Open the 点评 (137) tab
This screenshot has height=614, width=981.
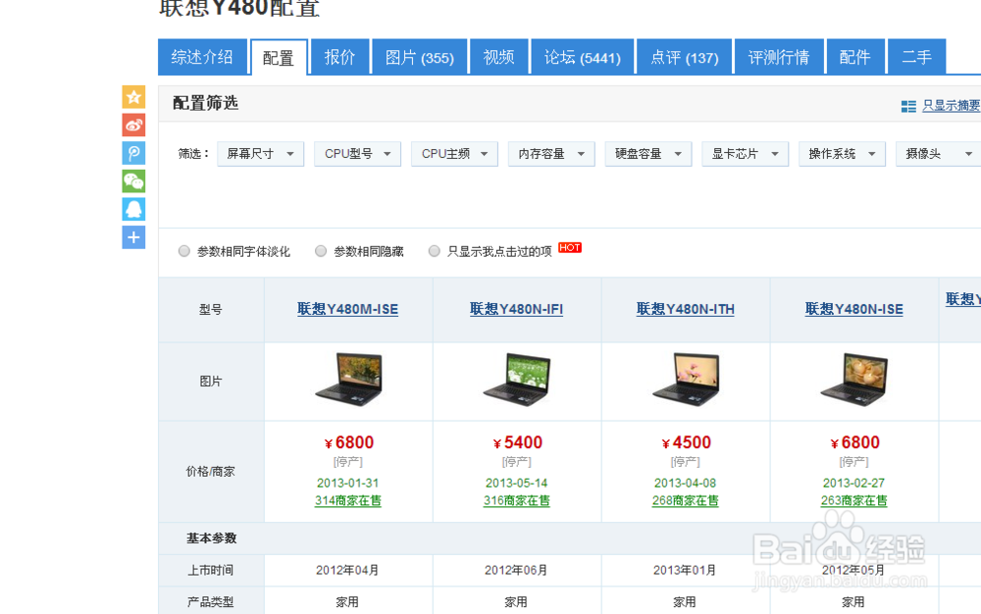685,57
